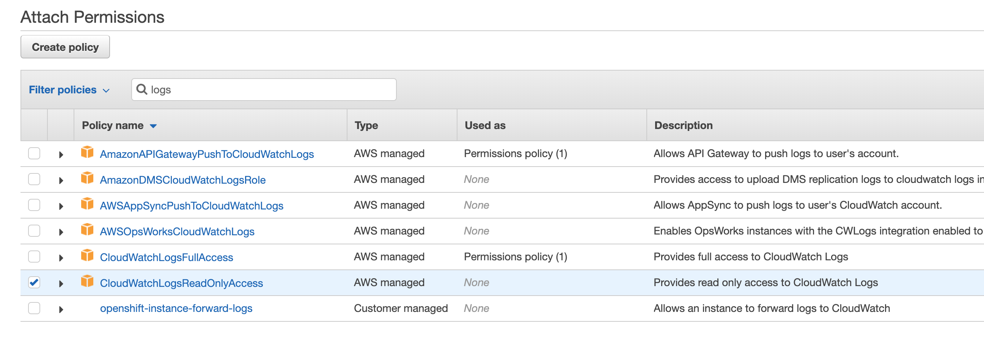
Task: Open the CloudWatchLogsReadOnlyAccess policy link
Action: (x=181, y=283)
